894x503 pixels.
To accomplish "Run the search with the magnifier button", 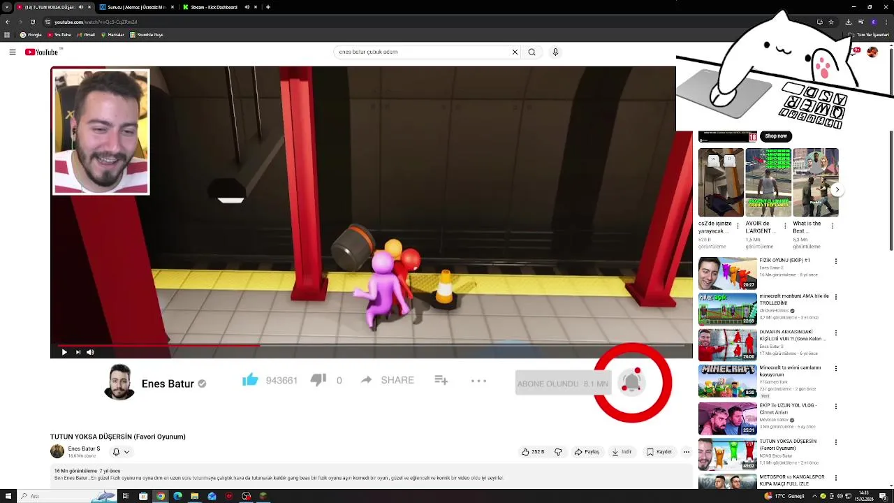I will coord(532,52).
